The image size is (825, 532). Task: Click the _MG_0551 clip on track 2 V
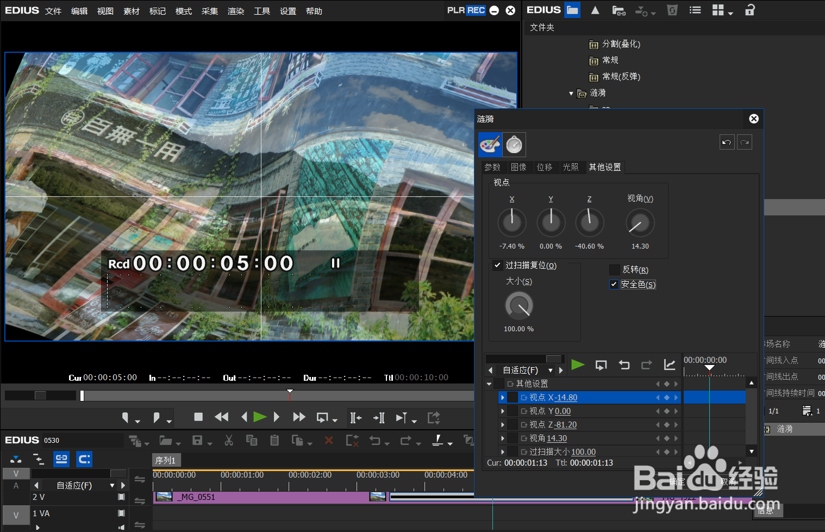[270, 497]
